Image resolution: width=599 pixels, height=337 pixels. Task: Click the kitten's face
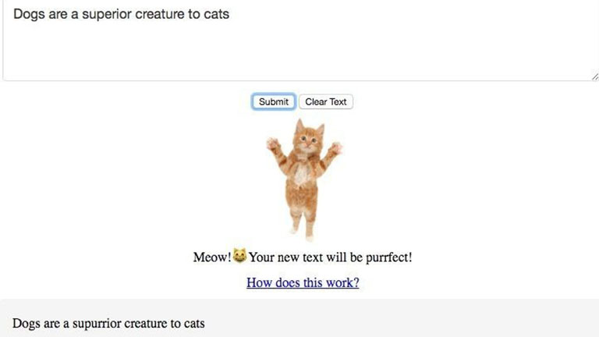coord(307,140)
